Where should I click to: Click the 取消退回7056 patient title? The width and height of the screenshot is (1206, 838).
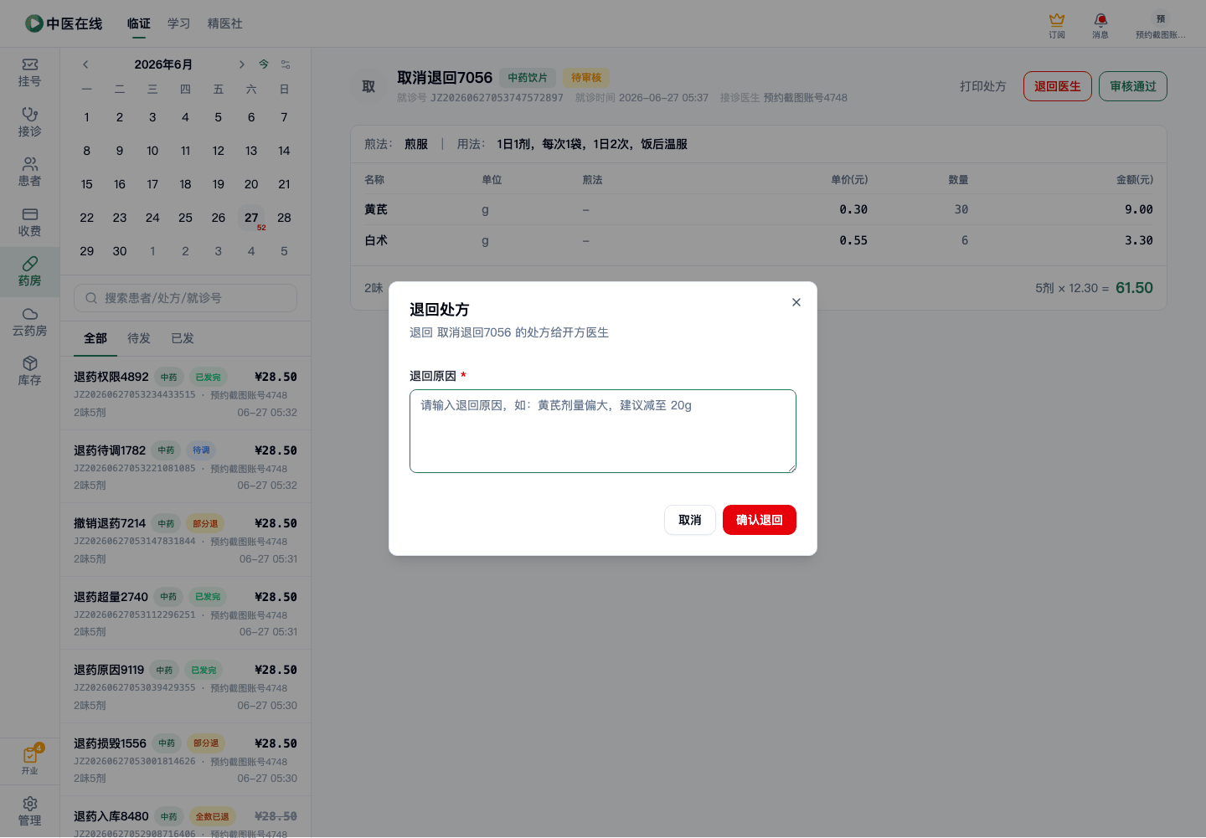click(445, 78)
